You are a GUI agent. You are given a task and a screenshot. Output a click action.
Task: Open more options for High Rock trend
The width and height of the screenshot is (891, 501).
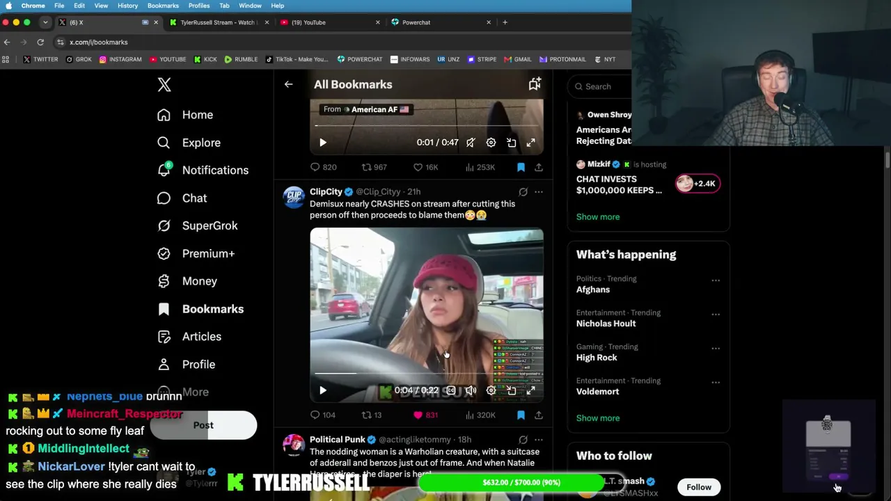click(716, 349)
